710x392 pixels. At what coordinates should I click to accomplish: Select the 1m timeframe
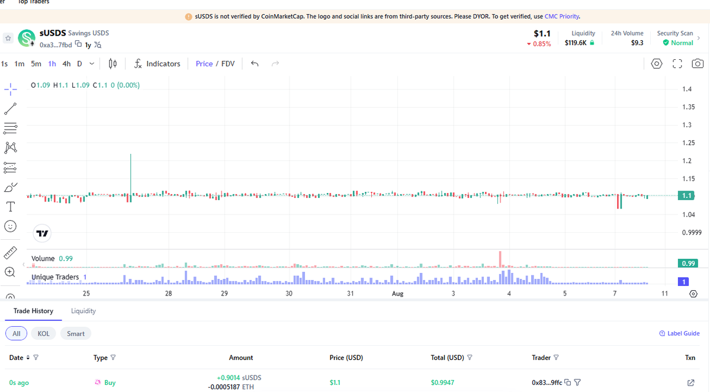point(19,64)
